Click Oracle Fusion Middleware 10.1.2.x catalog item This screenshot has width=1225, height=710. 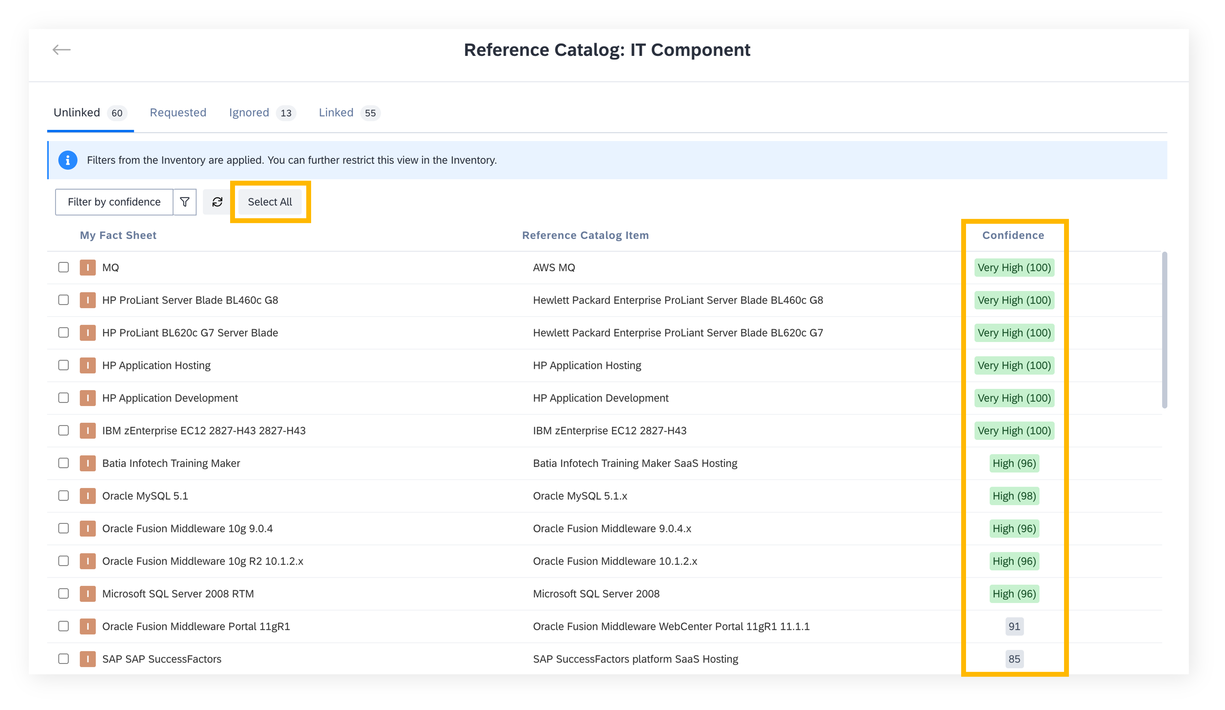(615, 561)
